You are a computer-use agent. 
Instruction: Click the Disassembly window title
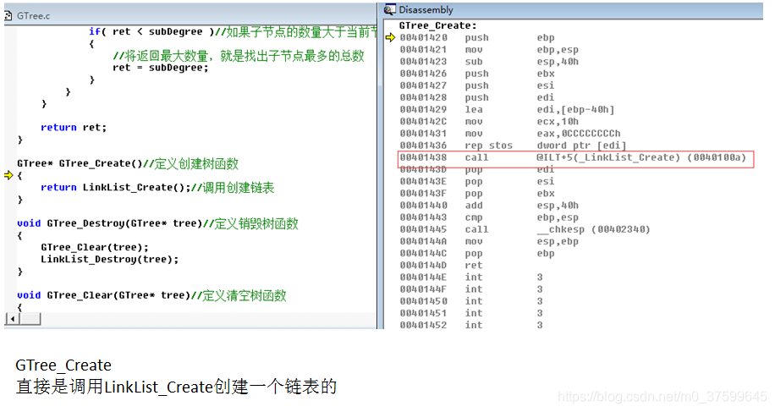point(426,10)
